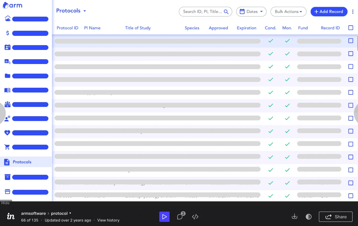Click the Mon. column header
Viewport: 358px width, 226px height.
(x=287, y=28)
